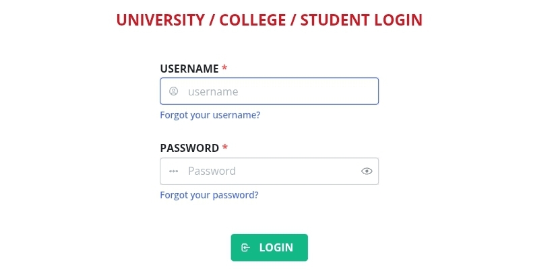Click the red asterisk beside PASSWORD
The image size is (552, 279).
[x=225, y=148]
